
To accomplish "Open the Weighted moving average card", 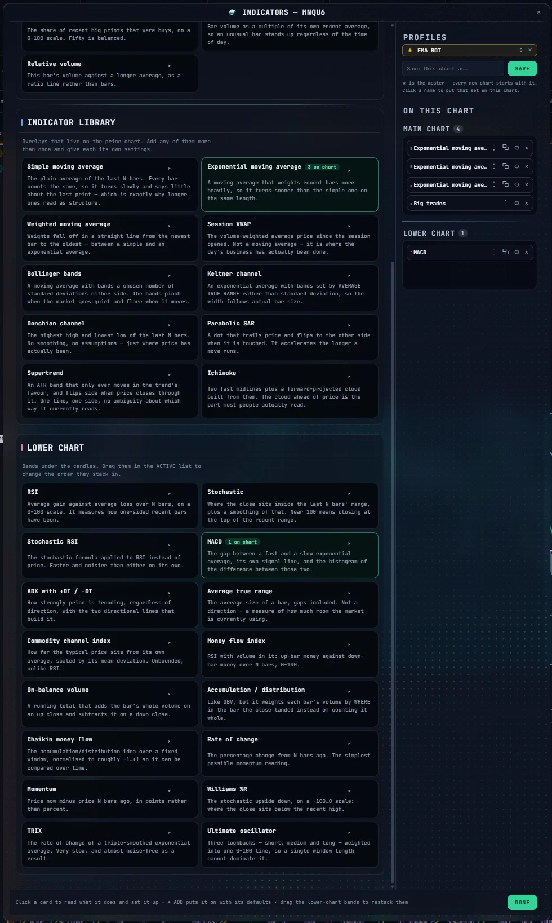I will pos(110,238).
